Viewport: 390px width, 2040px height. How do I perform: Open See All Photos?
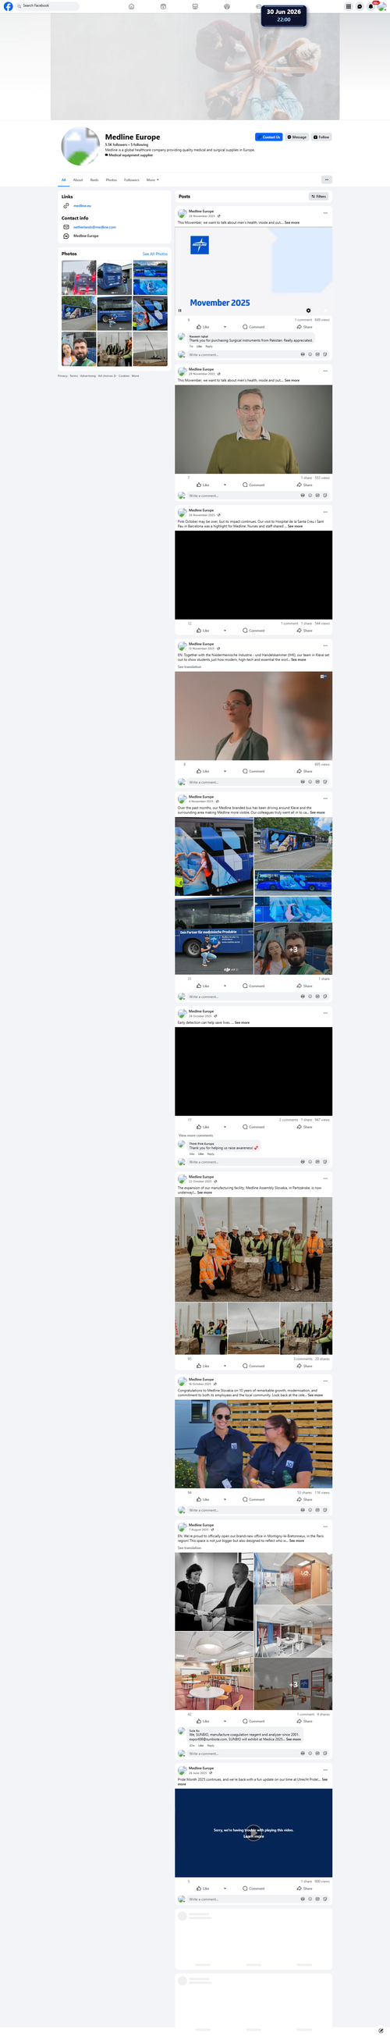pyautogui.click(x=155, y=254)
